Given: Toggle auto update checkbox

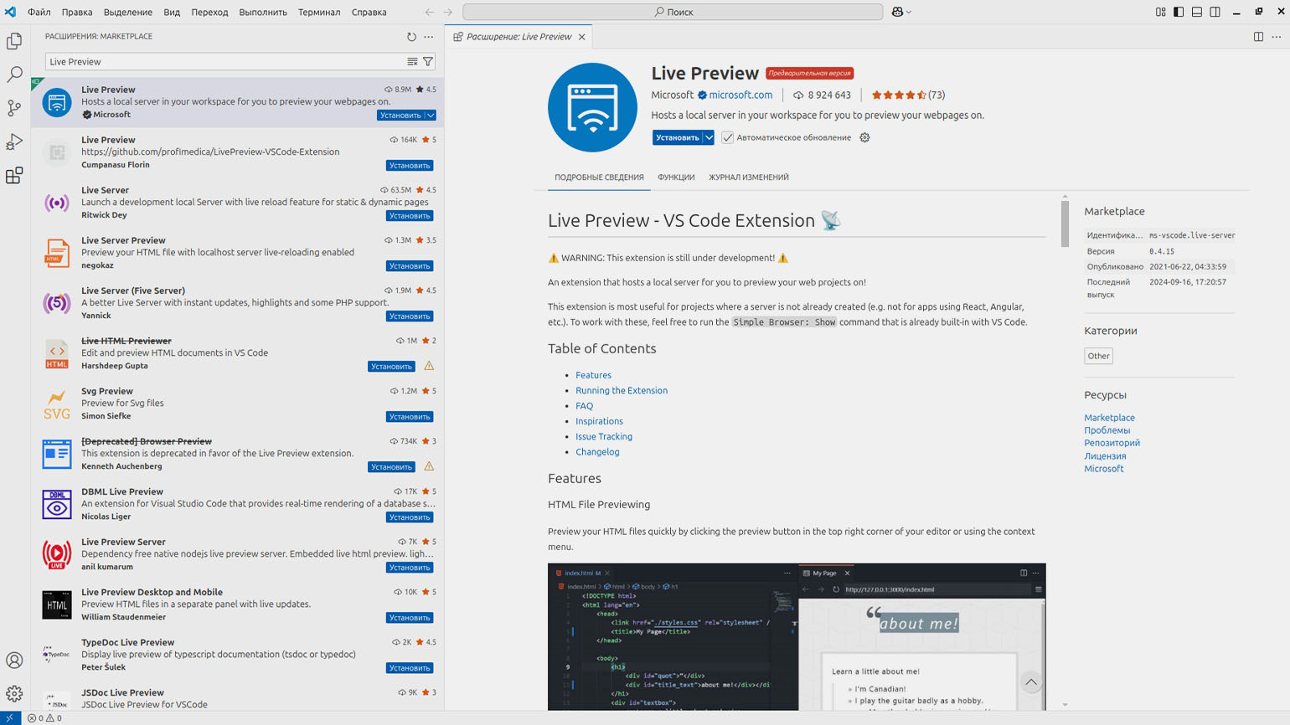Looking at the screenshot, I should click(x=727, y=137).
